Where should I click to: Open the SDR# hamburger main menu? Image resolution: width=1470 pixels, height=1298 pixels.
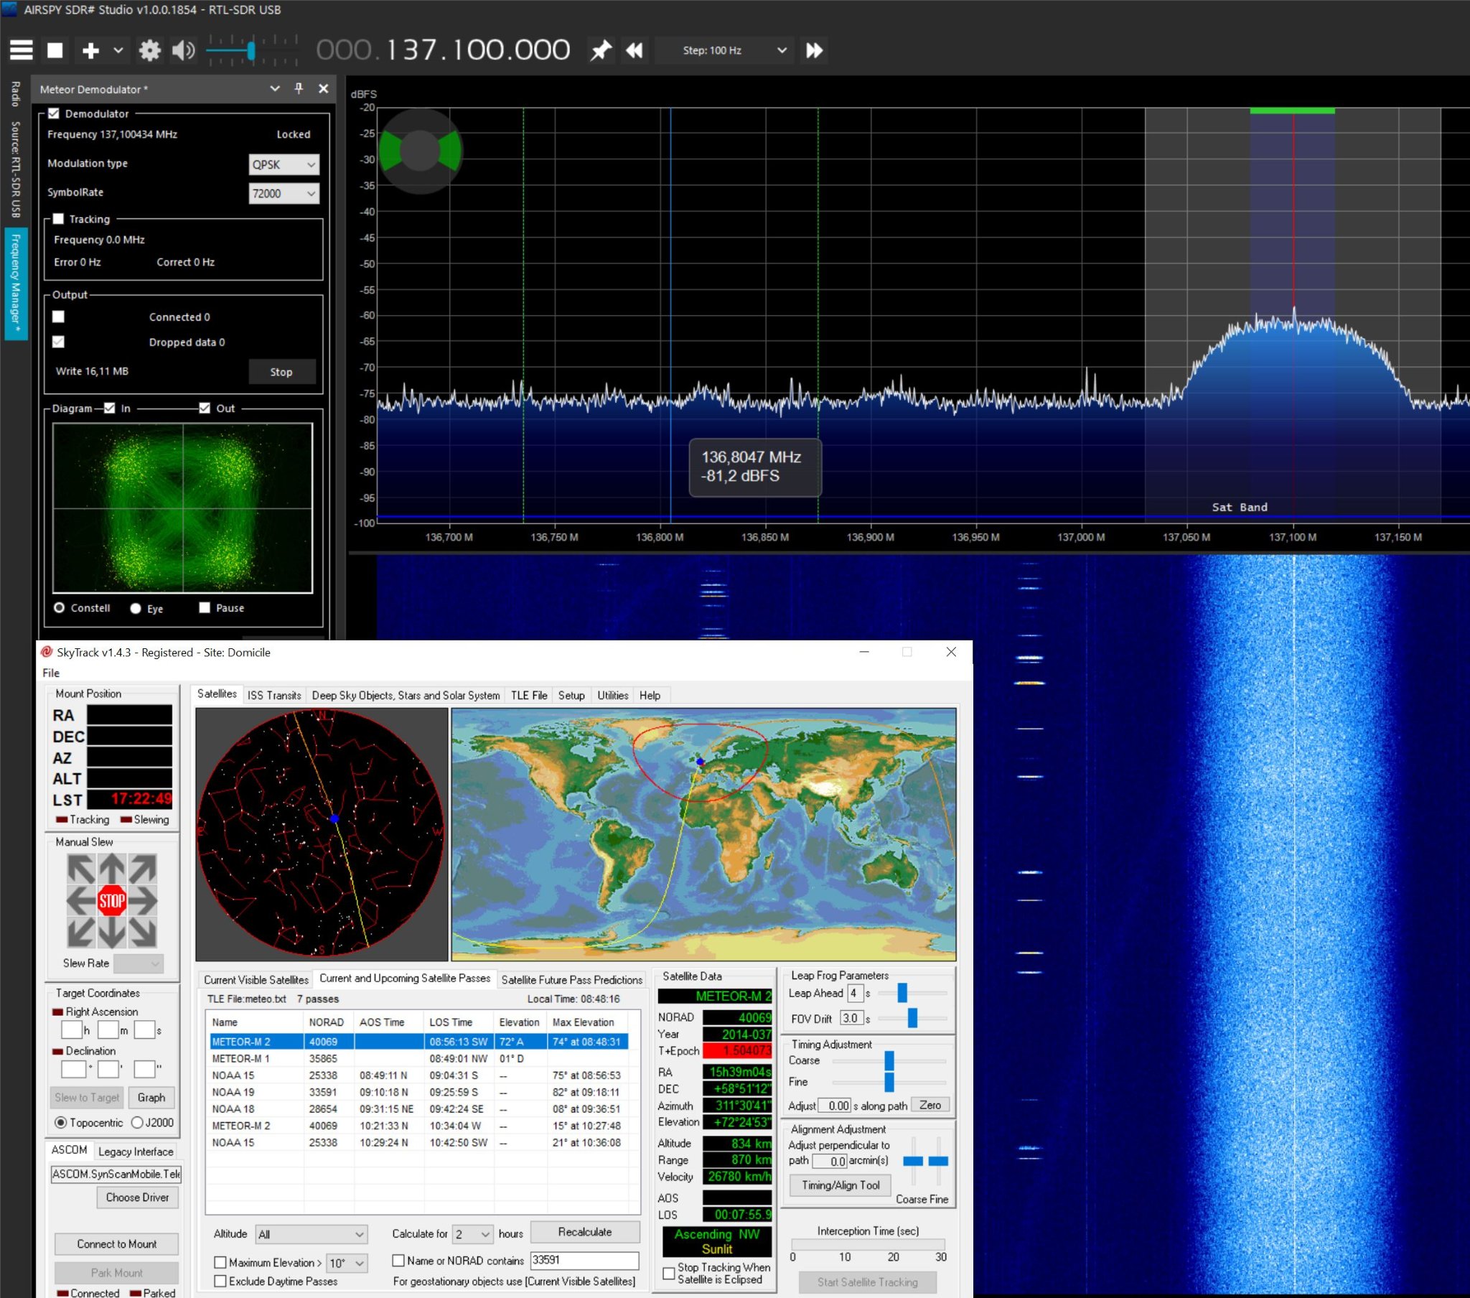click(21, 50)
